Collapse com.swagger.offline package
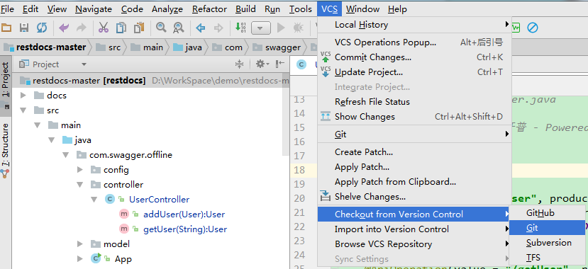Screen dimensions: 588x269 point(66,154)
